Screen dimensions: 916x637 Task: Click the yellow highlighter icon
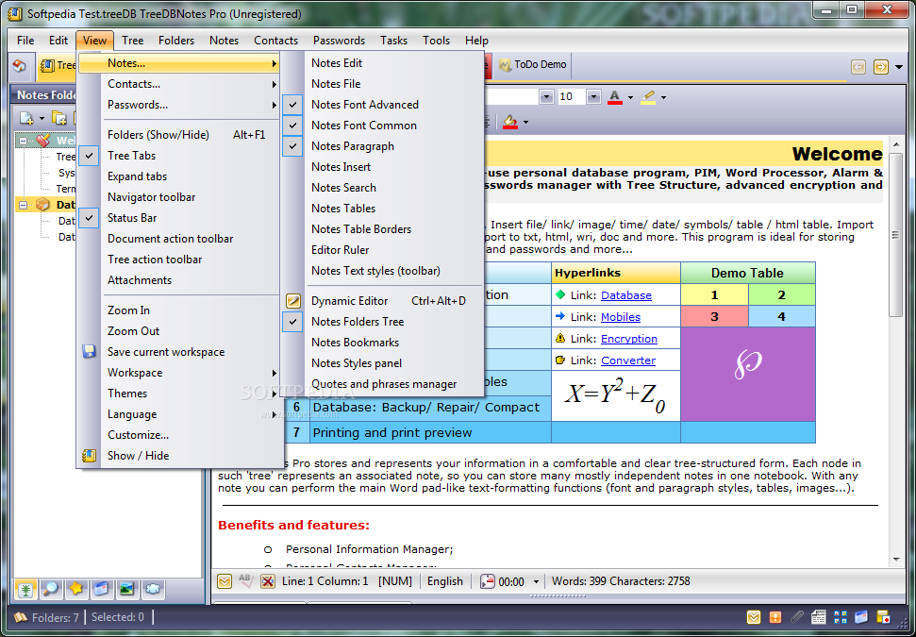coord(648,97)
